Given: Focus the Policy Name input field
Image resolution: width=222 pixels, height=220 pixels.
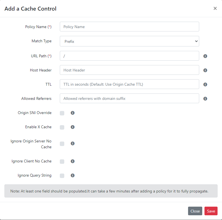Looking at the screenshot, I should (x=129, y=27).
